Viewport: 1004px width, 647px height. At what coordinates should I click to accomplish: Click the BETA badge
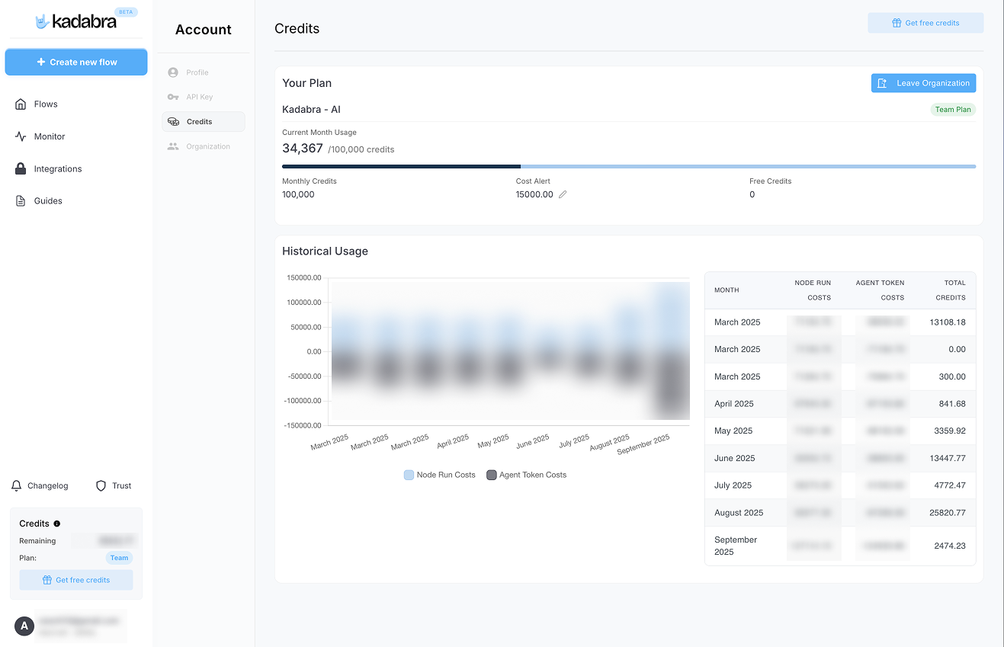[126, 12]
